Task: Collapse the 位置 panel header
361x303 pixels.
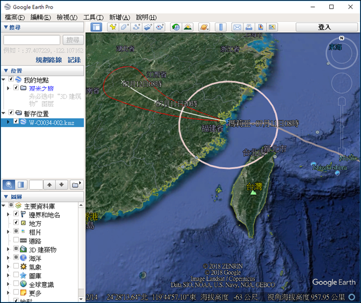Action: pyautogui.click(x=42, y=71)
